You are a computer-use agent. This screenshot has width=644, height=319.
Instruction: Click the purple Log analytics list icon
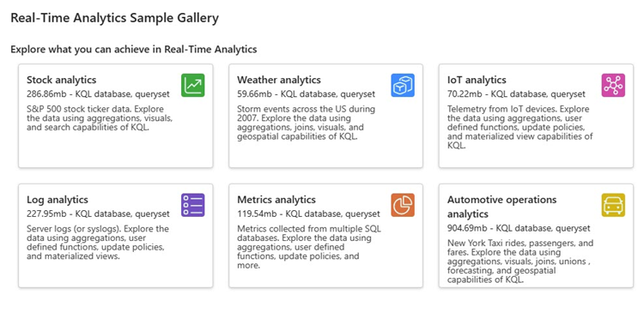192,205
